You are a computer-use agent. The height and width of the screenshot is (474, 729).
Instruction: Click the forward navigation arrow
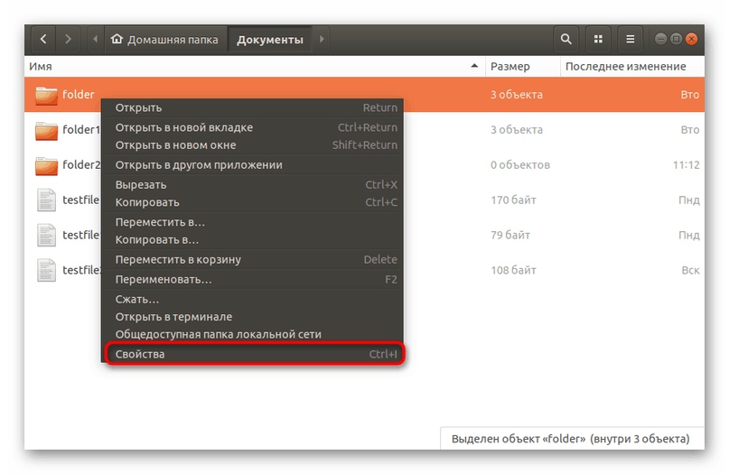pos(70,40)
